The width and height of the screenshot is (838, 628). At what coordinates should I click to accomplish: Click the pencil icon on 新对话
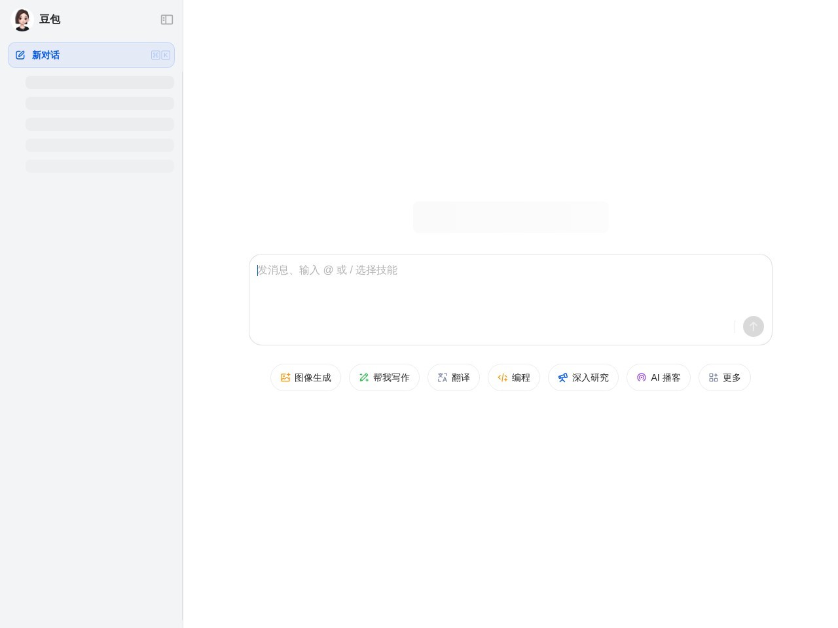(20, 55)
